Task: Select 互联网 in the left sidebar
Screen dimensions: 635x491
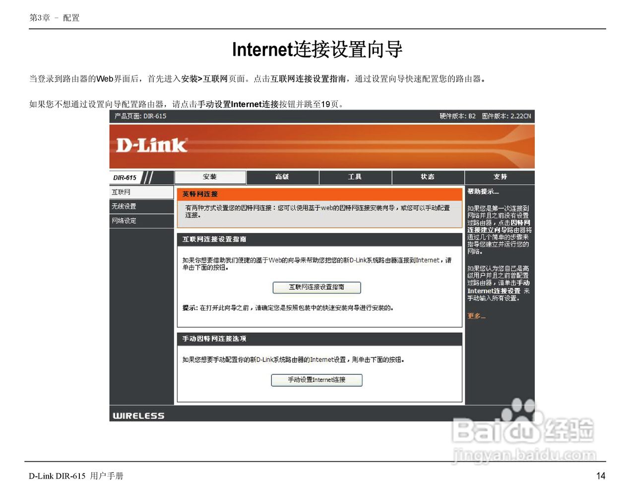Action: pos(141,192)
